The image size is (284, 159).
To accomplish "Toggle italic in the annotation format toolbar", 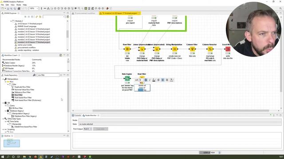I will coord(150,80).
